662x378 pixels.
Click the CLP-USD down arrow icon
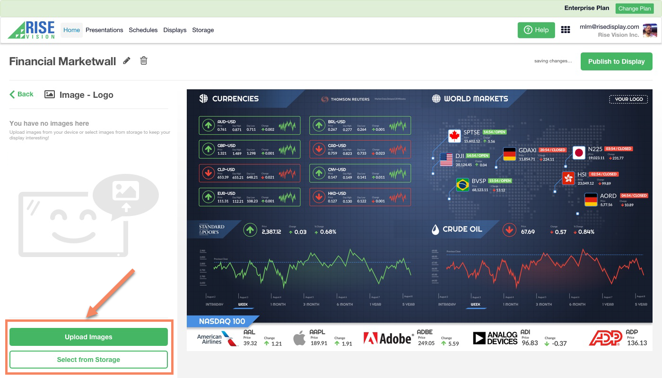208,173
